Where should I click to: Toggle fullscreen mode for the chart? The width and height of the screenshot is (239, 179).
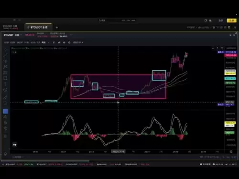click(222, 48)
